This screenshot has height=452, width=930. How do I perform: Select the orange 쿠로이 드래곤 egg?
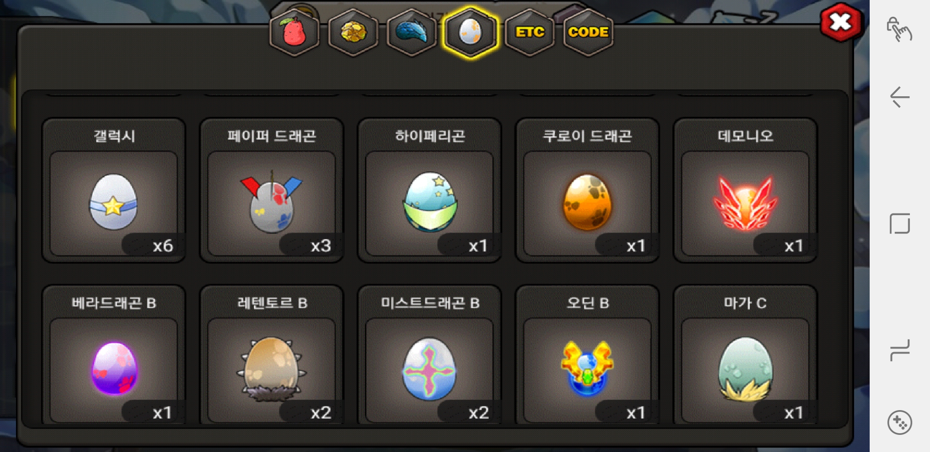[x=587, y=190]
